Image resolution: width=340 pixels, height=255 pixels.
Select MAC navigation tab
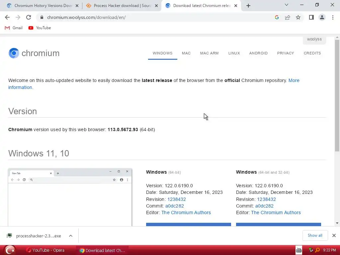click(x=186, y=53)
